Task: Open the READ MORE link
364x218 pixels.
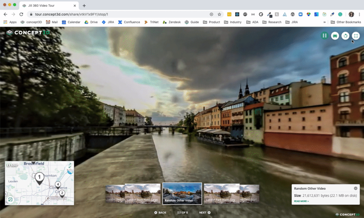Action: click(x=301, y=201)
